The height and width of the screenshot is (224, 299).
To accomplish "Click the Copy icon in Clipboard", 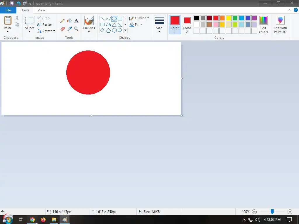I will coord(17,24).
